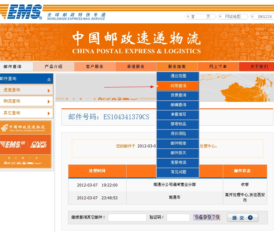
Task: Select 邮件赔偿 in the dropdown menu
Action: 178,143
